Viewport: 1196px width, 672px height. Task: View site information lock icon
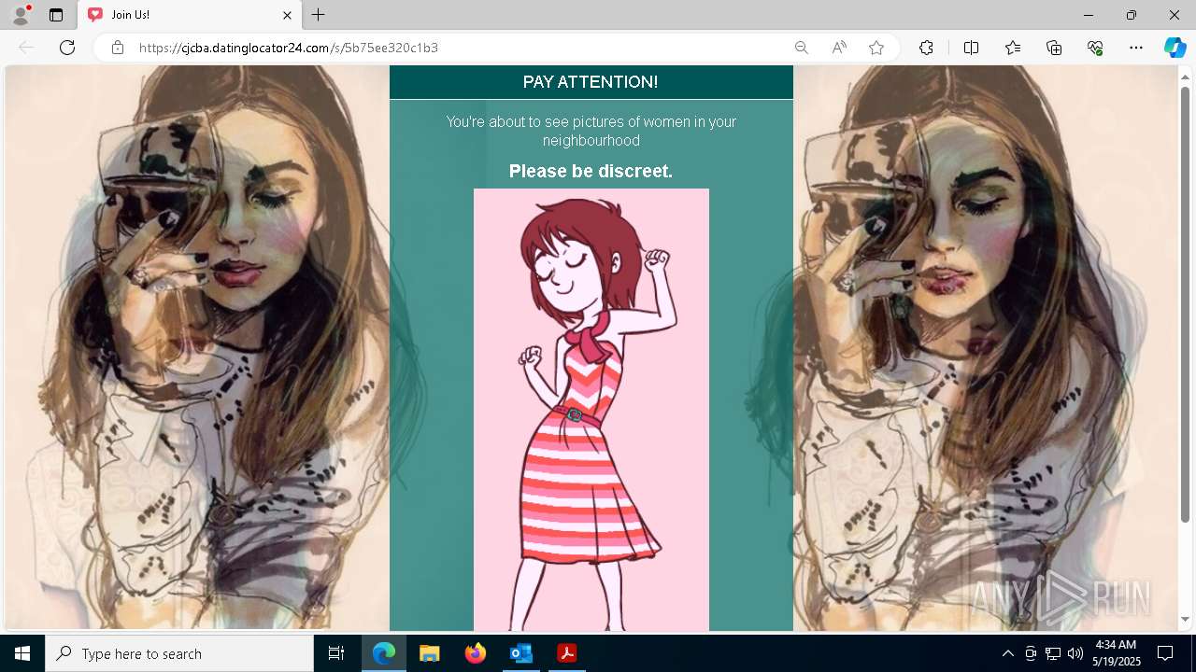[x=118, y=48]
